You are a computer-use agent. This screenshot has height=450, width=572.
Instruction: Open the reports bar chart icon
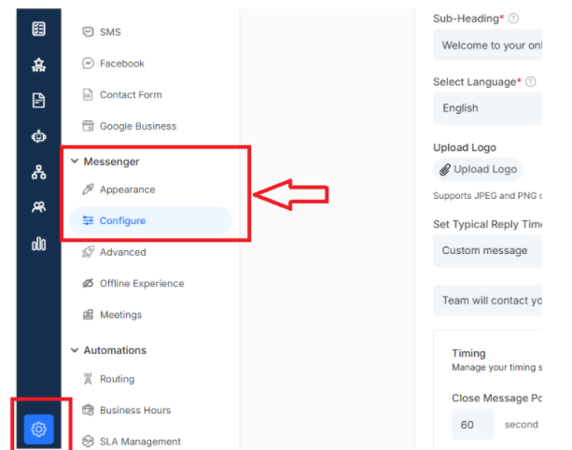pyautogui.click(x=38, y=244)
